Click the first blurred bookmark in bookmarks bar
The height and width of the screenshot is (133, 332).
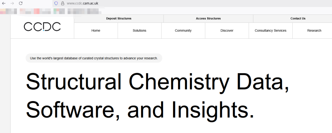(x=8, y=12)
